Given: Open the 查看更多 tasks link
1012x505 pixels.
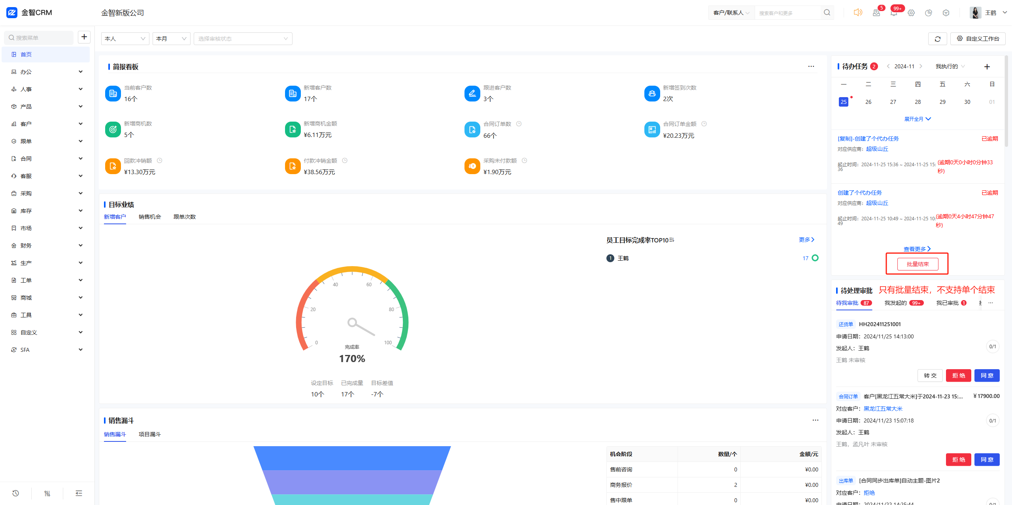Looking at the screenshot, I should click(x=917, y=249).
